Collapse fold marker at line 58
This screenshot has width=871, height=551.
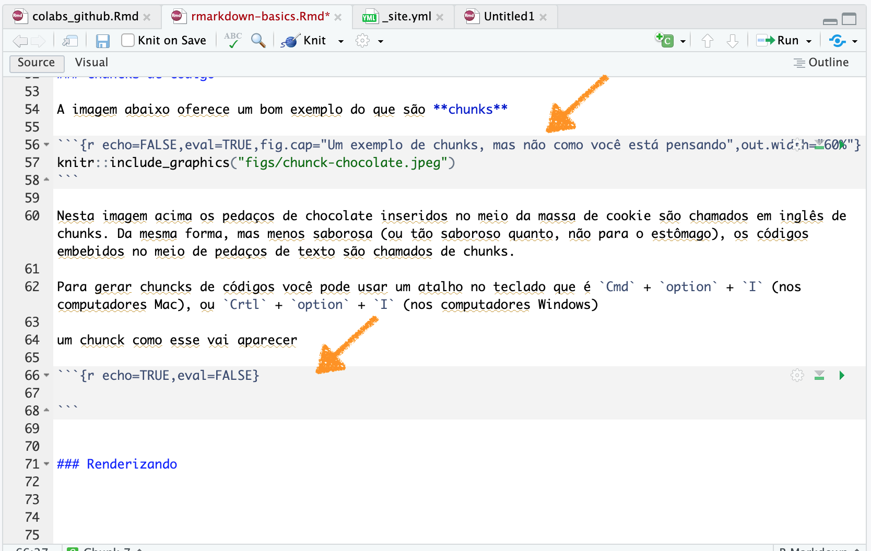[x=46, y=180]
